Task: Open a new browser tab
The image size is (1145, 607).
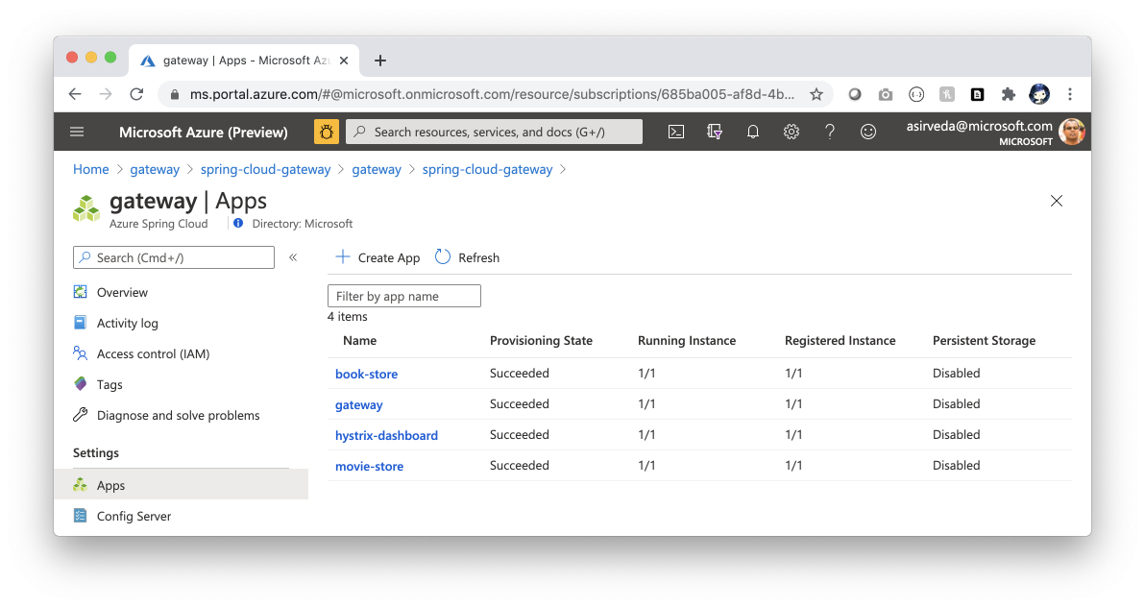Action: [x=379, y=61]
